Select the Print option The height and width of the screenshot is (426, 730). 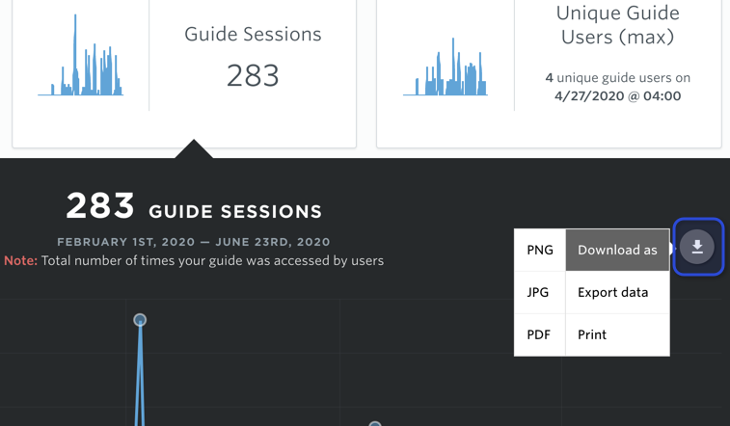click(617, 334)
